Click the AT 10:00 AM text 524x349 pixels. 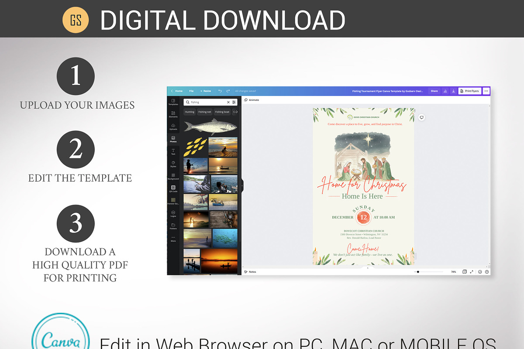384,217
